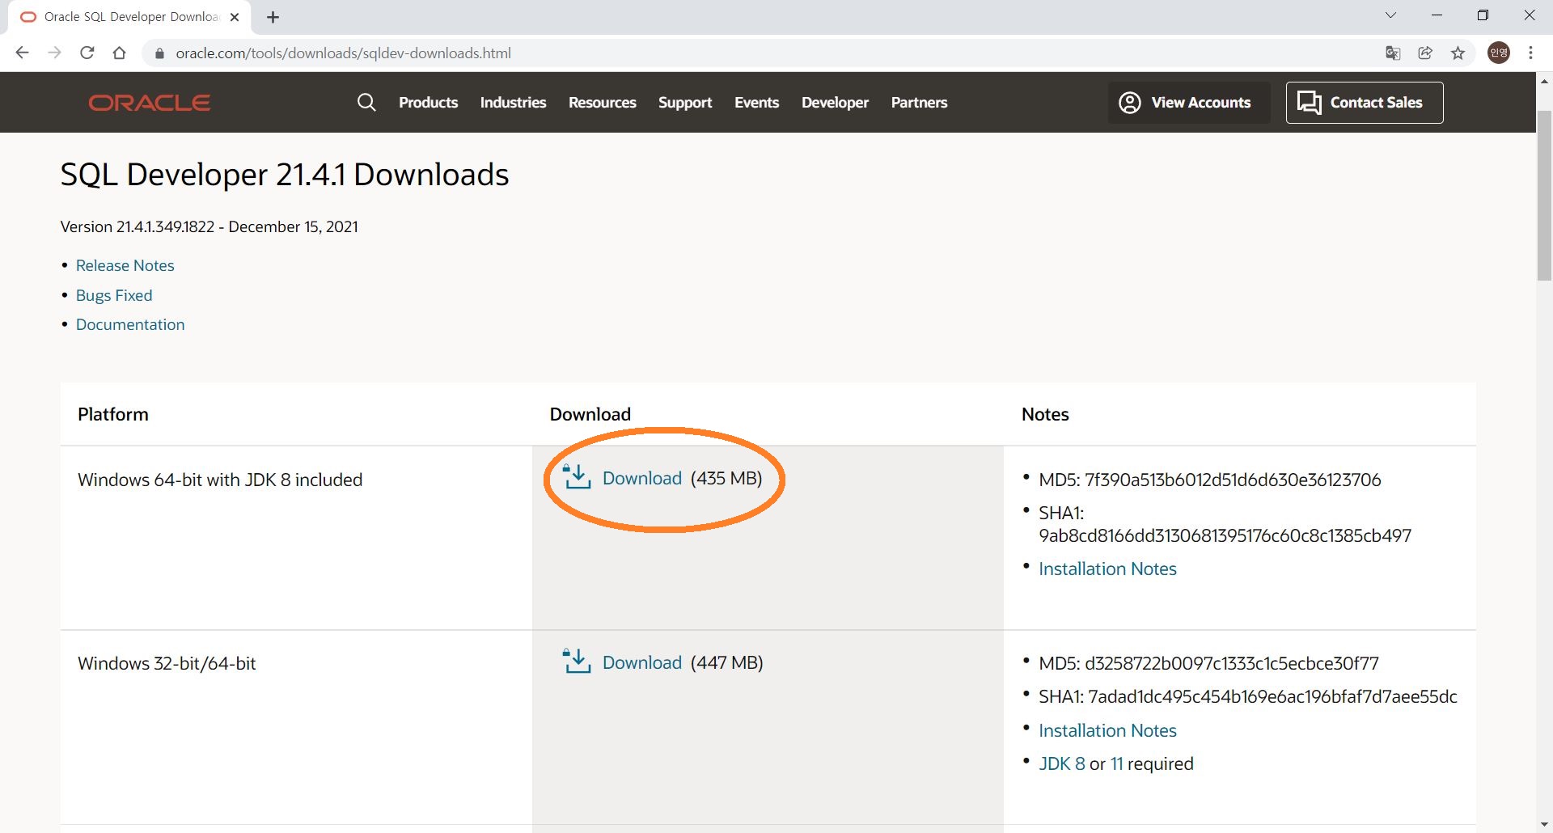Viewport: 1553px width, 833px height.
Task: Open the Products menu
Action: click(428, 103)
